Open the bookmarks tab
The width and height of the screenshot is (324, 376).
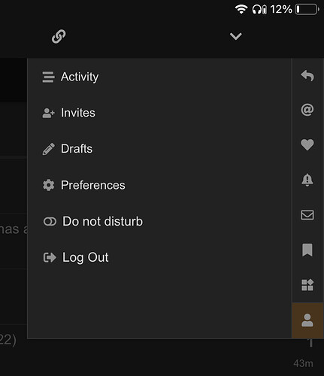(x=307, y=250)
